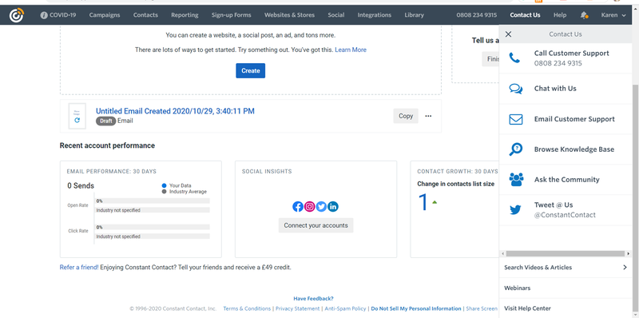
Task: Click Do Not Sell My Personal Information
Action: [x=416, y=308]
